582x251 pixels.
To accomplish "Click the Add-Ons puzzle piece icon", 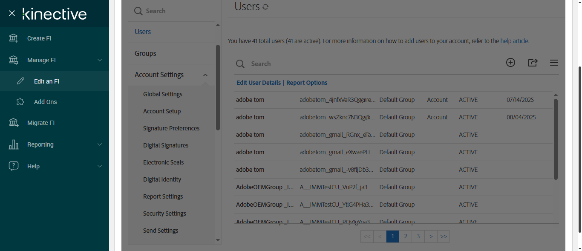I will pyautogui.click(x=20, y=102).
